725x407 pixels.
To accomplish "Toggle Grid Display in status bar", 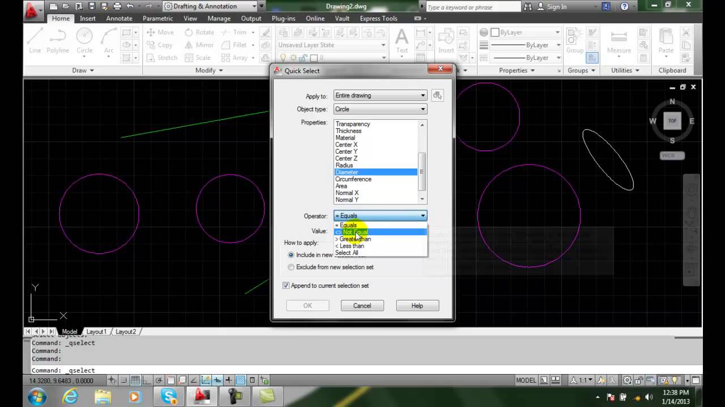I will (135, 380).
